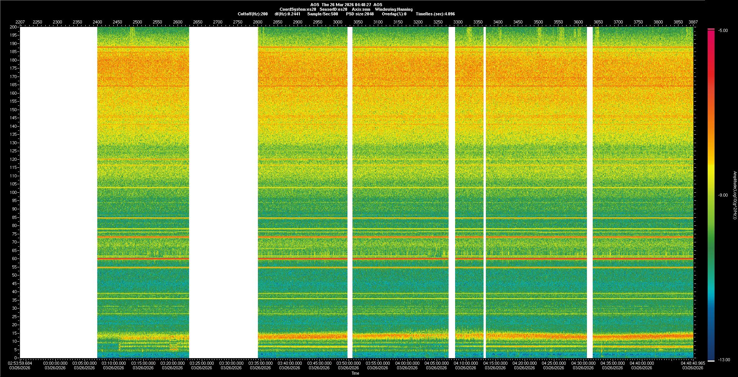Click the TimeRes.(sec):4.096 label
Viewport: 738px width, 377px height.
point(435,14)
